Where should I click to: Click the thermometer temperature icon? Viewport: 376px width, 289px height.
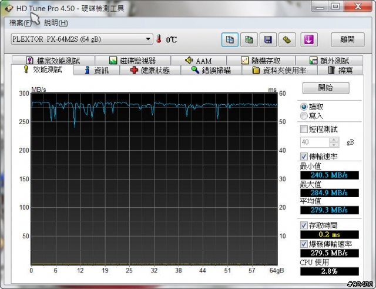159,39
